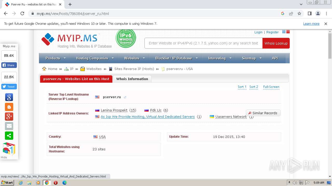The height and width of the screenshot is (186, 332).
Task: Open the Windows Start menu
Action: tap(7, 183)
